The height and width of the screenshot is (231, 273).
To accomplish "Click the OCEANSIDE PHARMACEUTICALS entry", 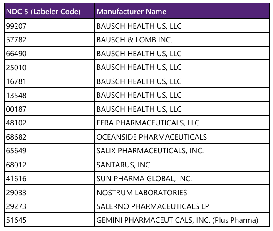I will pos(151,137).
